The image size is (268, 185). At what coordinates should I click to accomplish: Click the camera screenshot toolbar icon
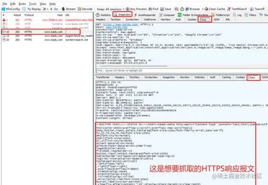[x=177, y=9]
